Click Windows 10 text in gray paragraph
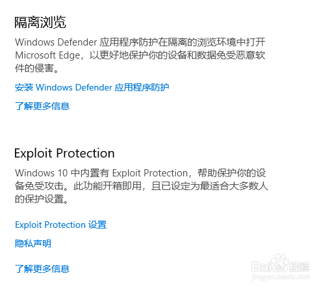The width and height of the screenshot is (328, 289). click(x=42, y=173)
